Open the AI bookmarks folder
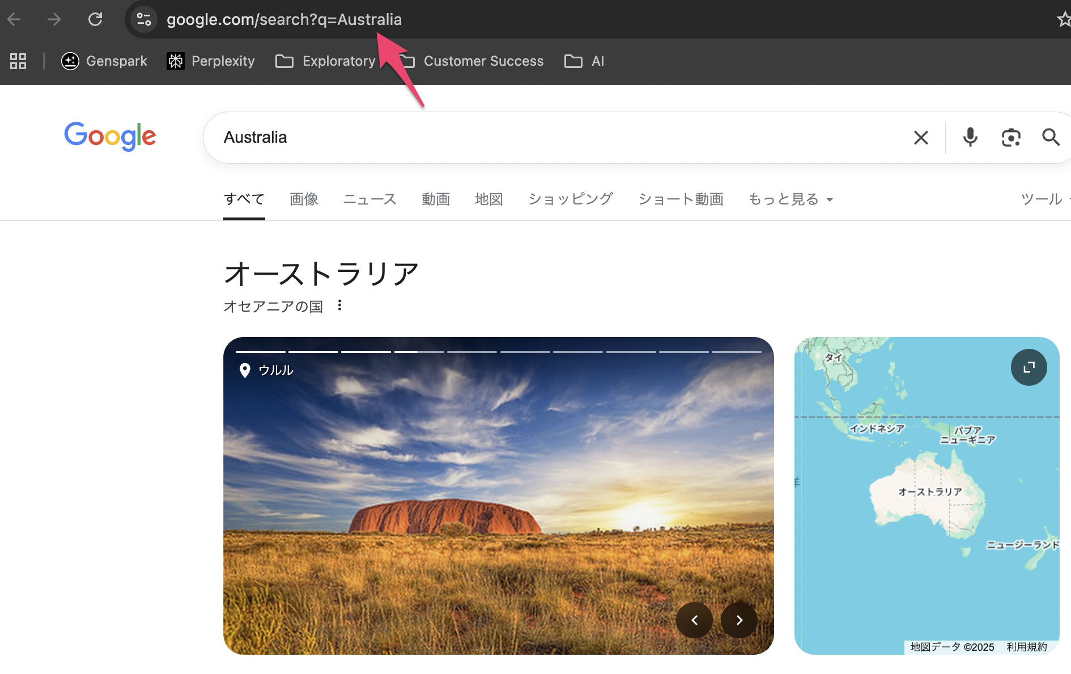The height and width of the screenshot is (674, 1071). click(584, 61)
